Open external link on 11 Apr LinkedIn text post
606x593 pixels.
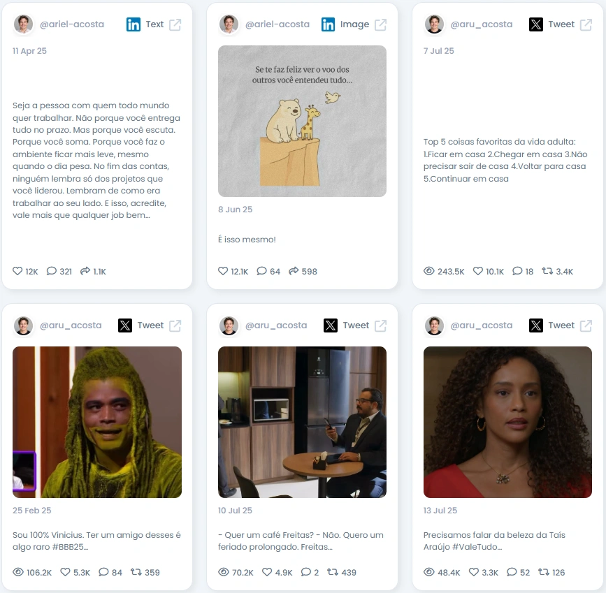tap(175, 24)
